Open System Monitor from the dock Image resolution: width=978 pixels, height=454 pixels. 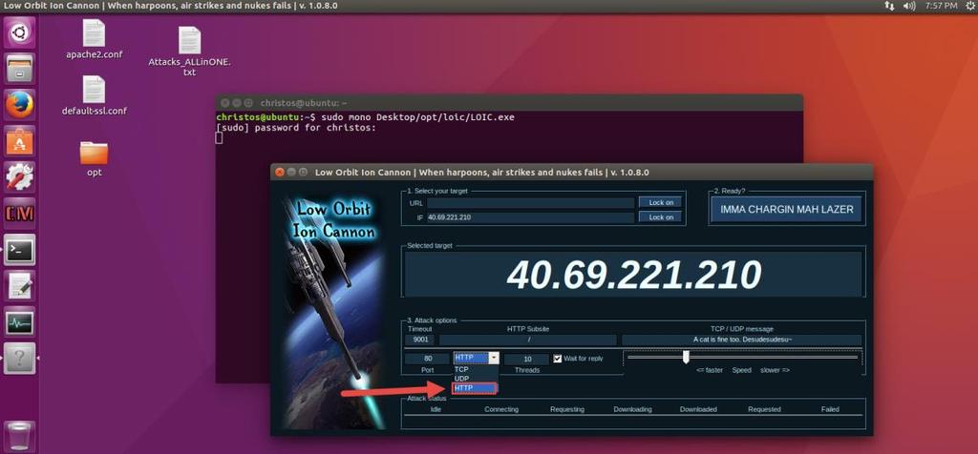tap(19, 322)
